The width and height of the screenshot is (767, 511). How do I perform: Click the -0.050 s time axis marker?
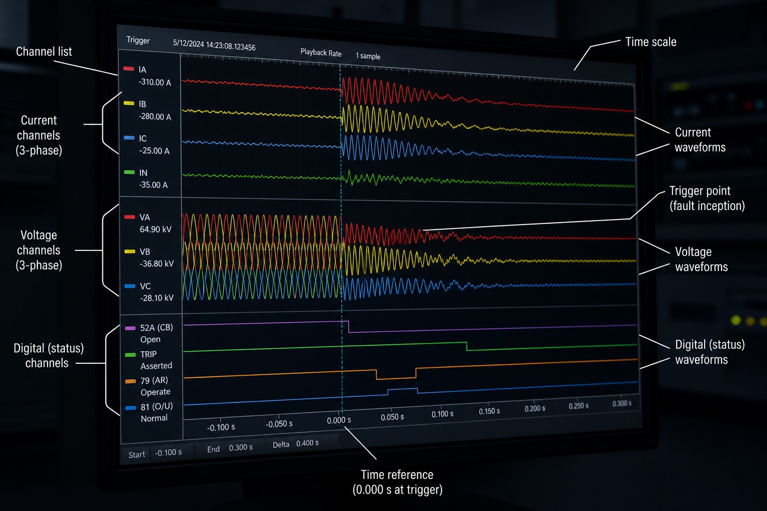(279, 424)
